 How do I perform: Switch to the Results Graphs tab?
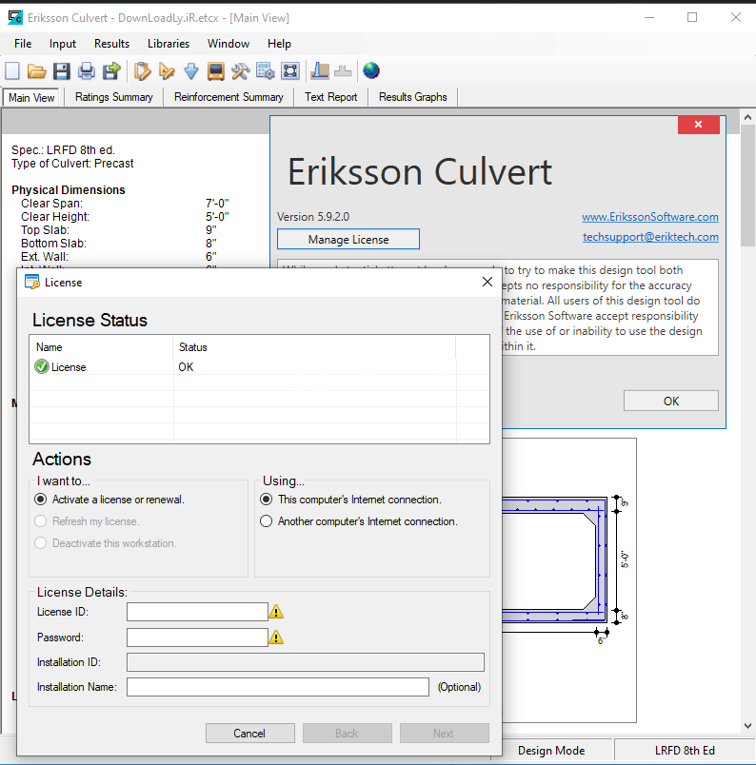[x=412, y=97]
